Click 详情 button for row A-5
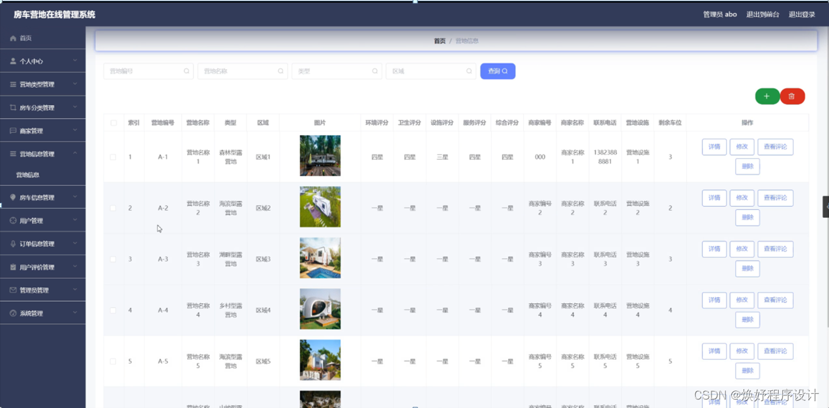The height and width of the screenshot is (408, 829). (x=714, y=351)
